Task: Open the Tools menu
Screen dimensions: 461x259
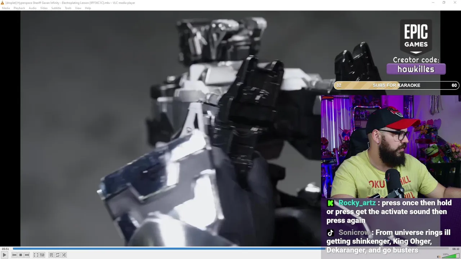Action: 68,8
